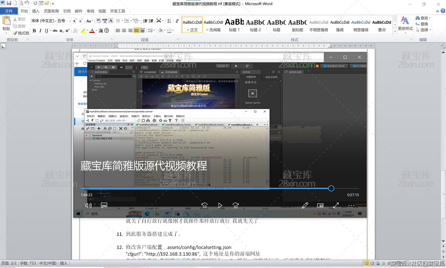Click the Open folder icon in quick access
The width and height of the screenshot is (446, 268).
(x=47, y=3)
